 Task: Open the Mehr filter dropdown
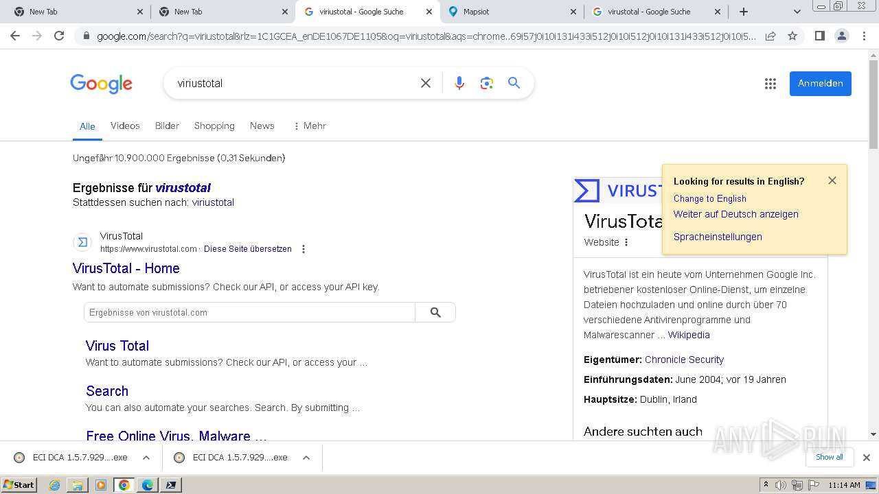pos(309,126)
